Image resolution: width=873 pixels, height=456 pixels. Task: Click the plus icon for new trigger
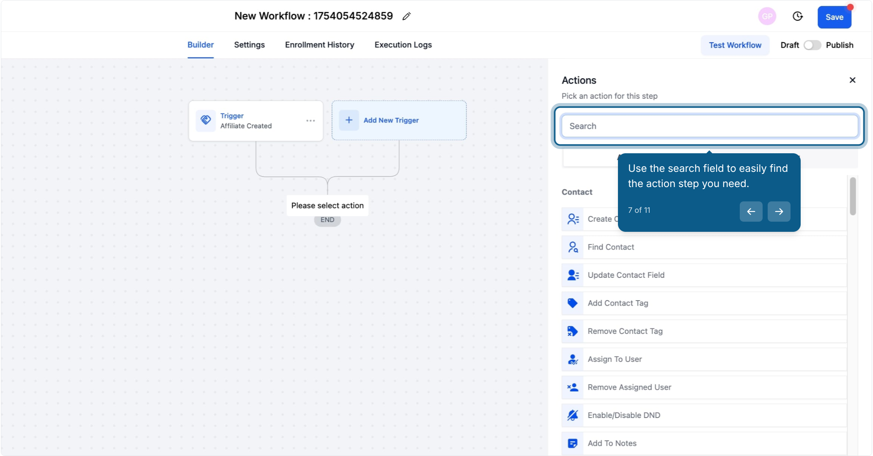(x=349, y=120)
